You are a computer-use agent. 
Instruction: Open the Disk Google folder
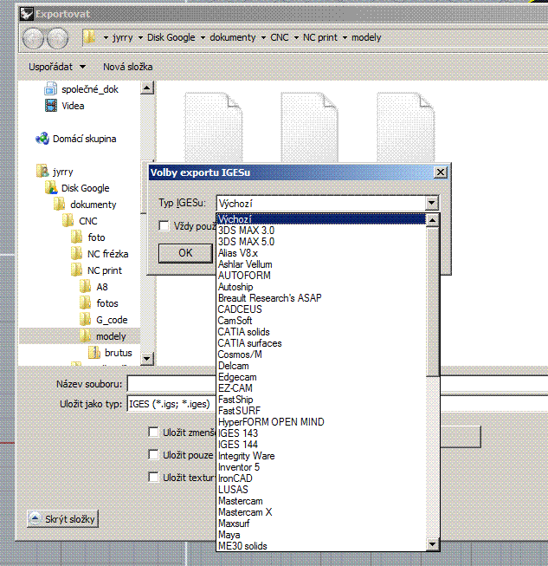pyautogui.click(x=85, y=188)
